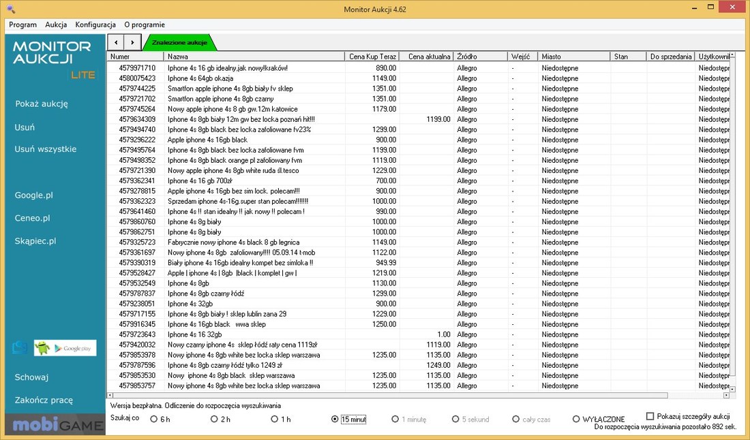Viewport: 750px width, 440px height.
Task: Open the Program menu
Action: tap(22, 25)
